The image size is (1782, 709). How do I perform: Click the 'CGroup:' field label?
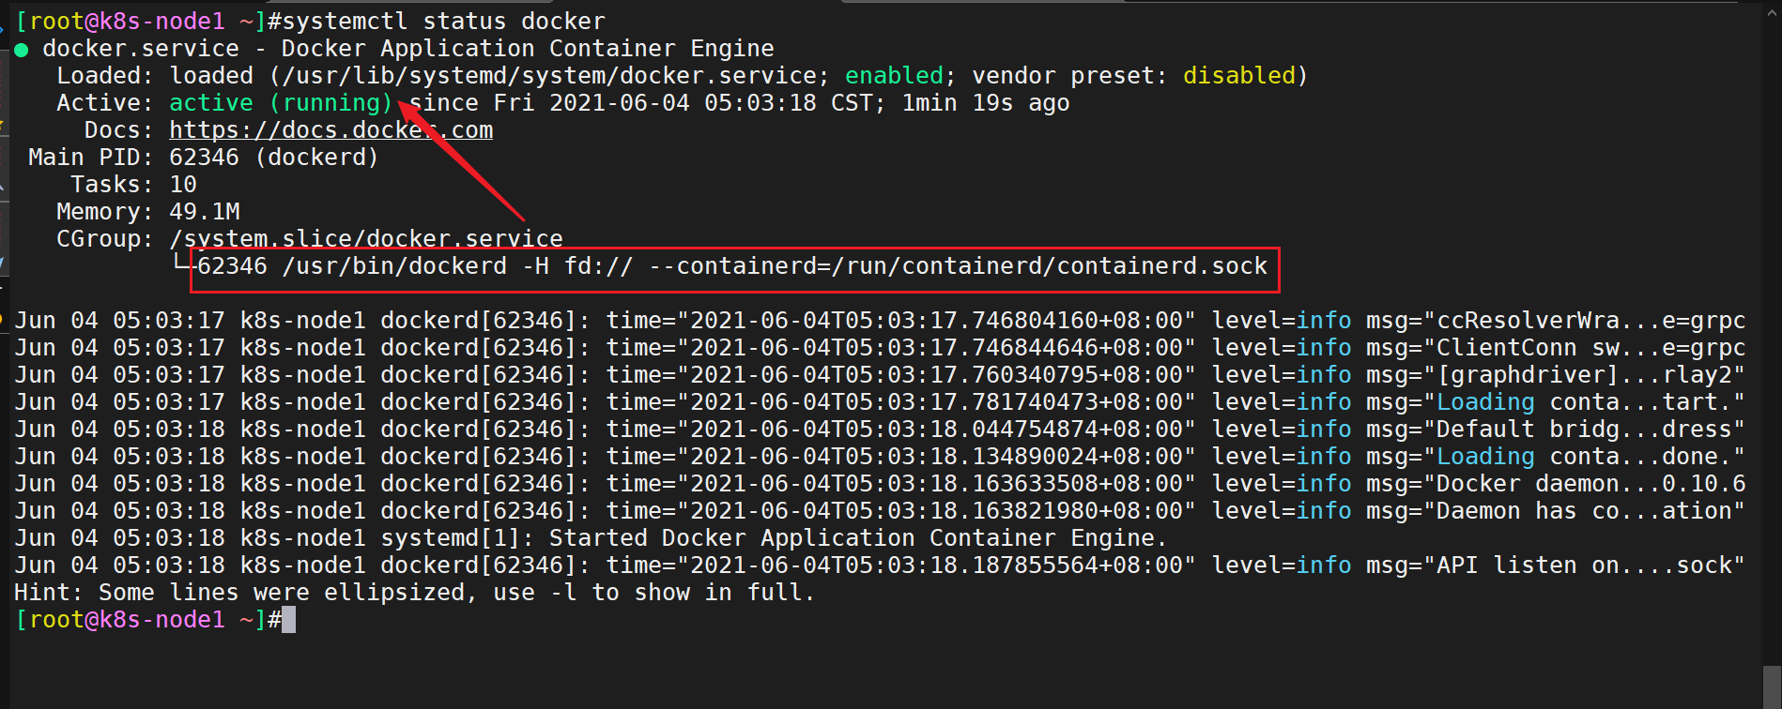pos(105,238)
